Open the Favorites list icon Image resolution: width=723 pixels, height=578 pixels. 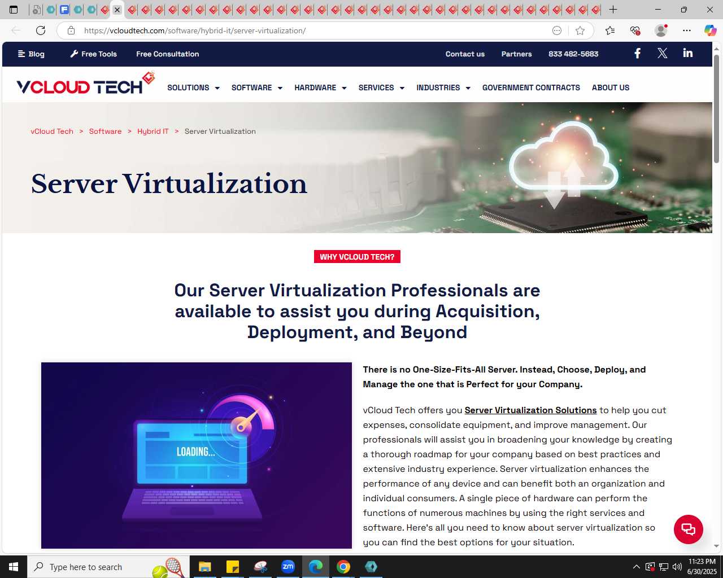click(610, 30)
